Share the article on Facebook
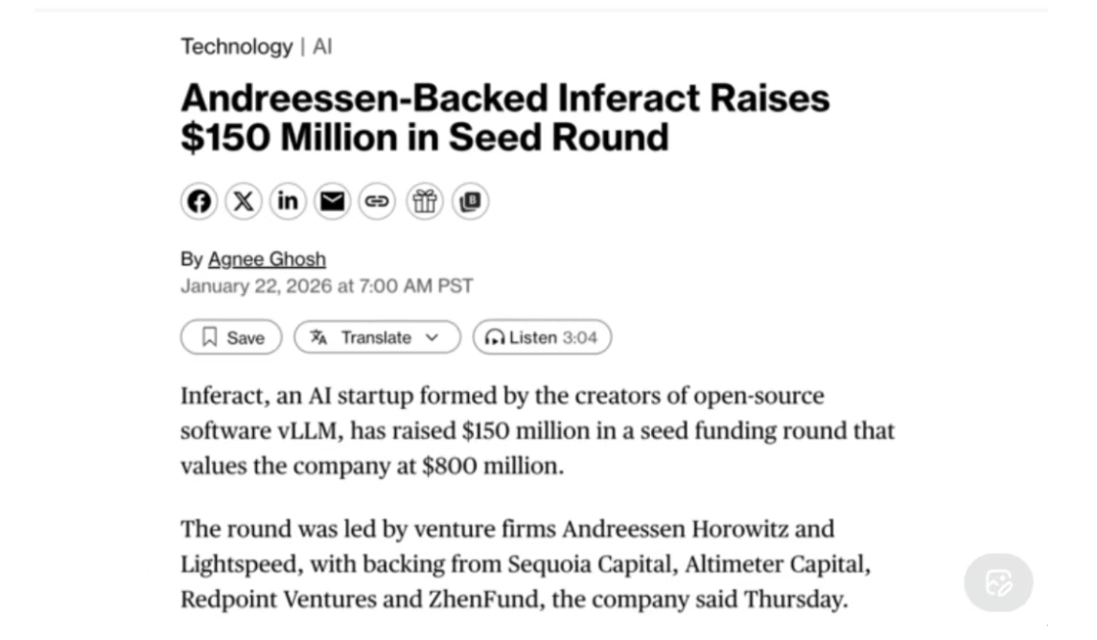The image size is (1097, 640). 198,201
